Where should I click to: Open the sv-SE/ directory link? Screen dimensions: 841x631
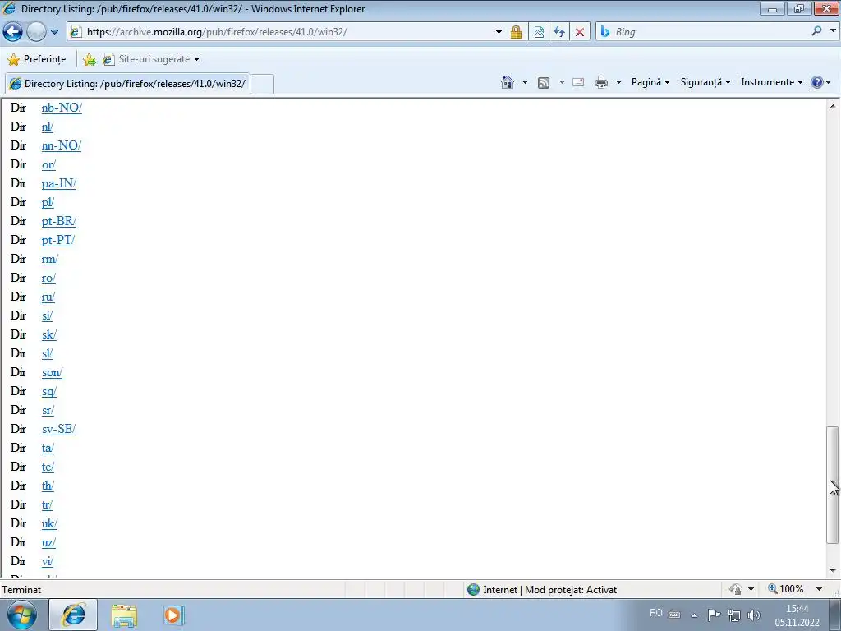(58, 429)
